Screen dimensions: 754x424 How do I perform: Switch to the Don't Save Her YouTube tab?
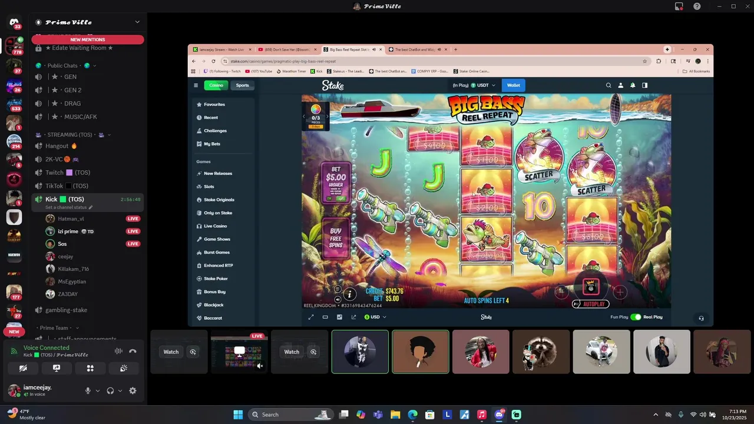(287, 49)
